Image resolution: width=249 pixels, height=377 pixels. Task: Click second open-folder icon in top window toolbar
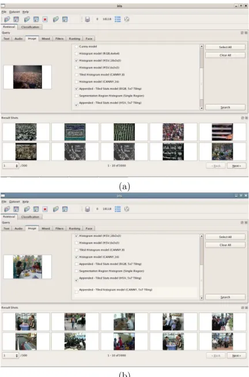click(x=27, y=19)
